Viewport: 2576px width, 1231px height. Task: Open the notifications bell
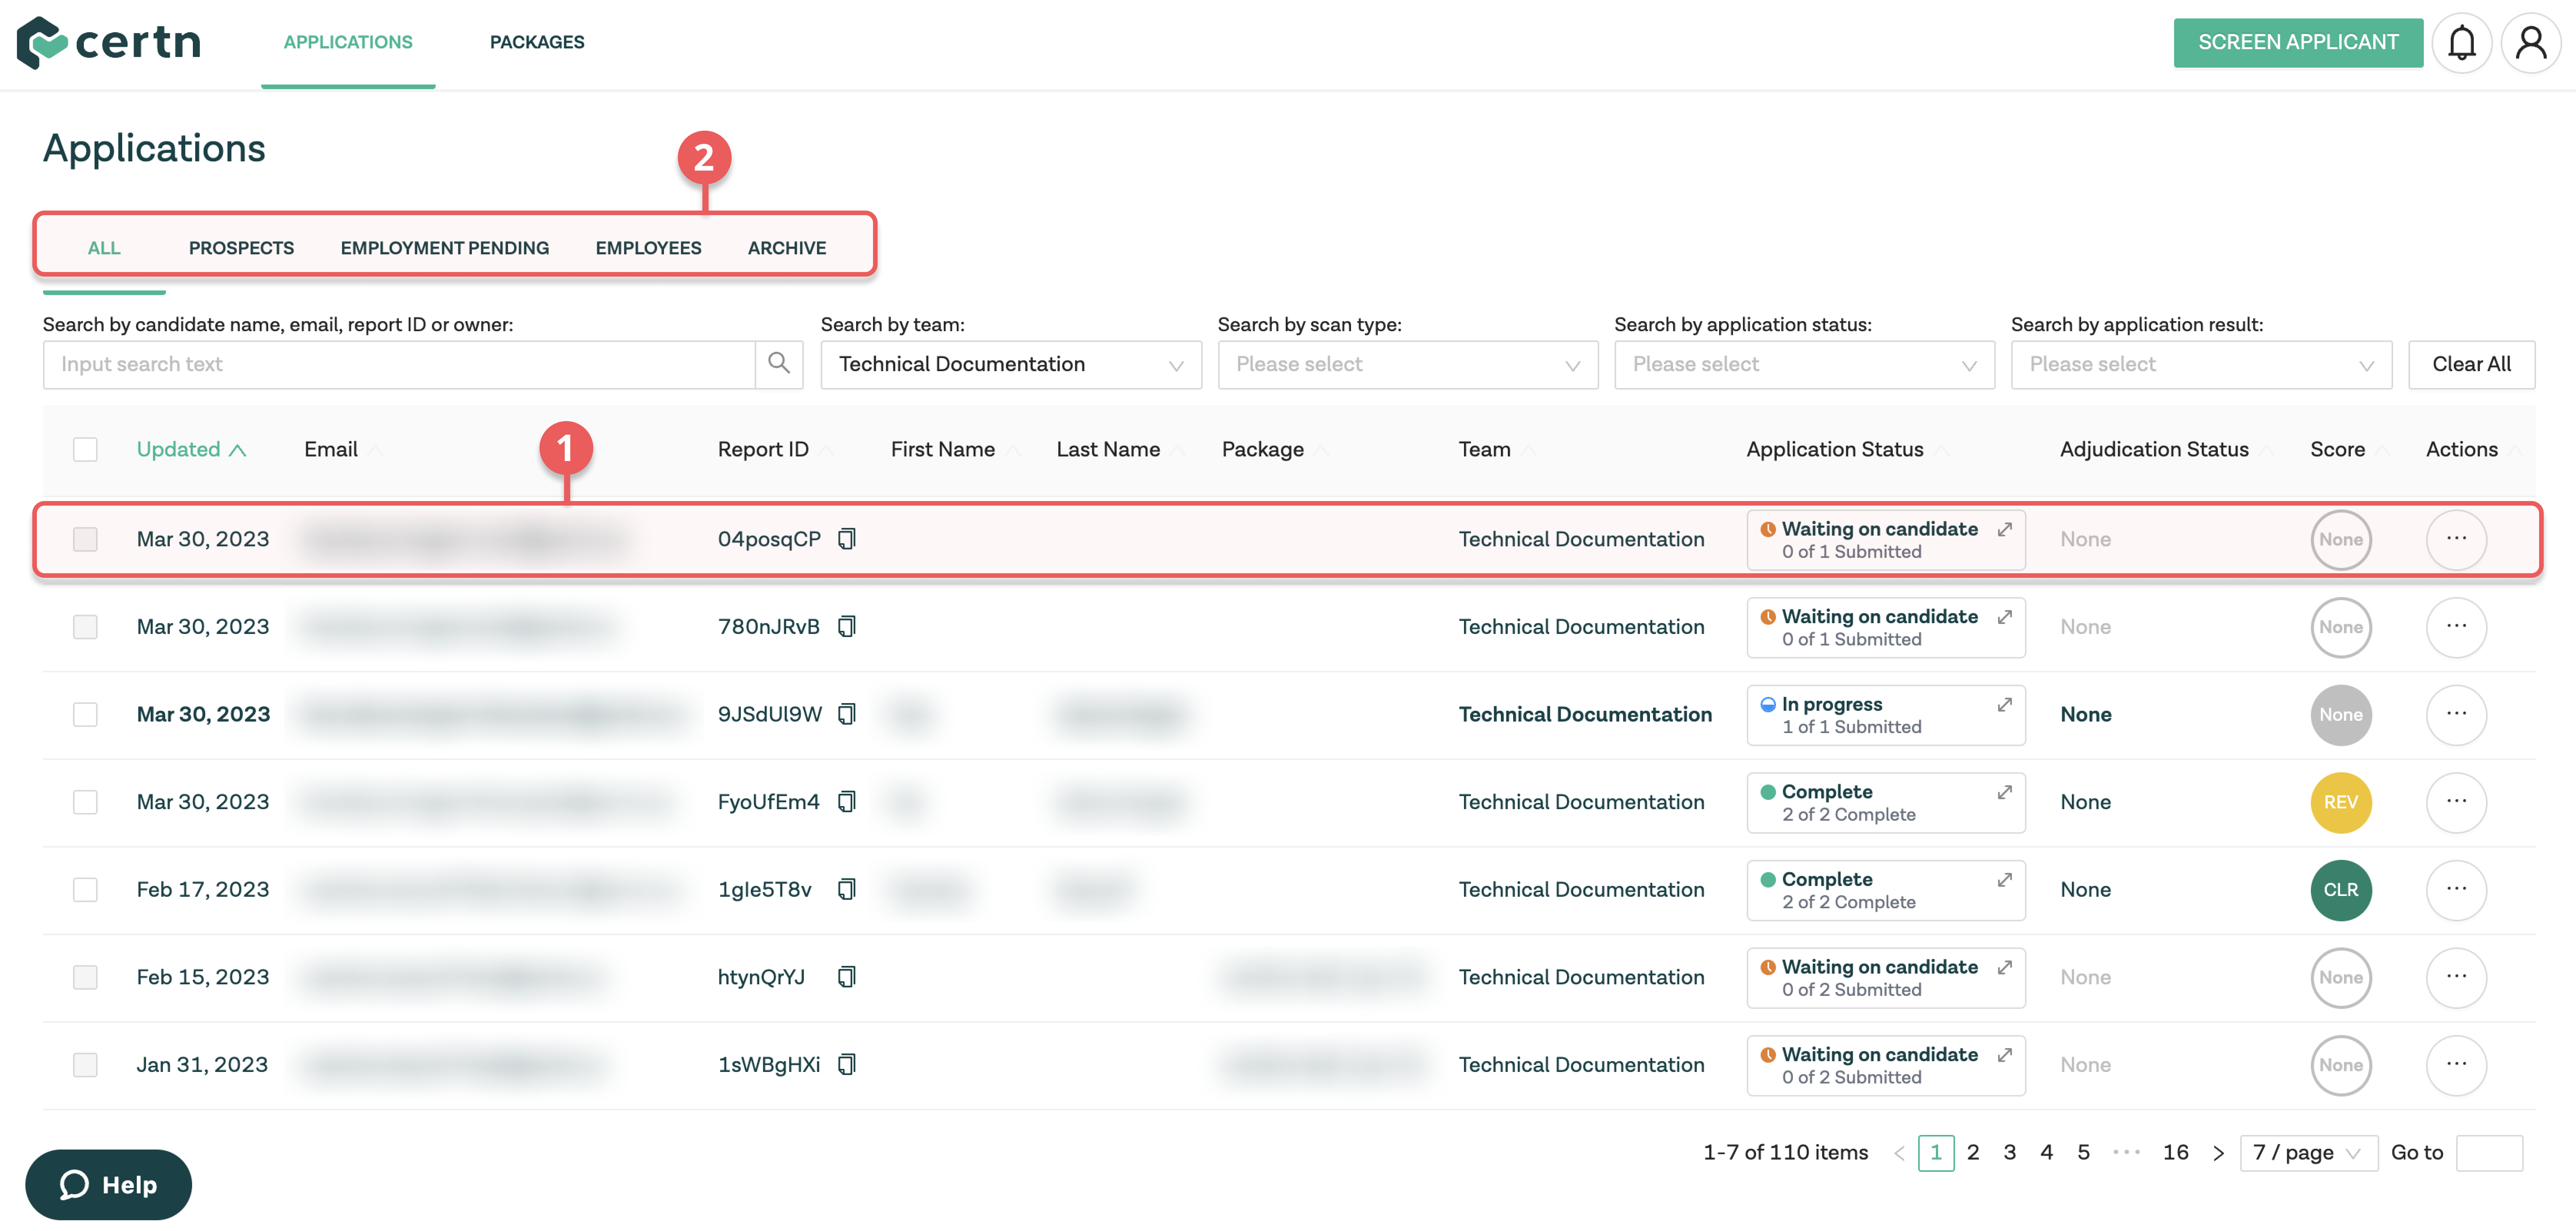click(x=2461, y=43)
